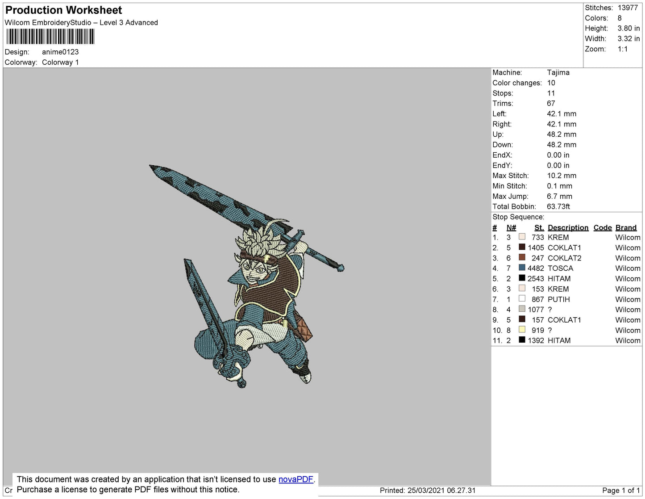
Task: Click the Up value 48.2 mm
Action: pyautogui.click(x=562, y=134)
